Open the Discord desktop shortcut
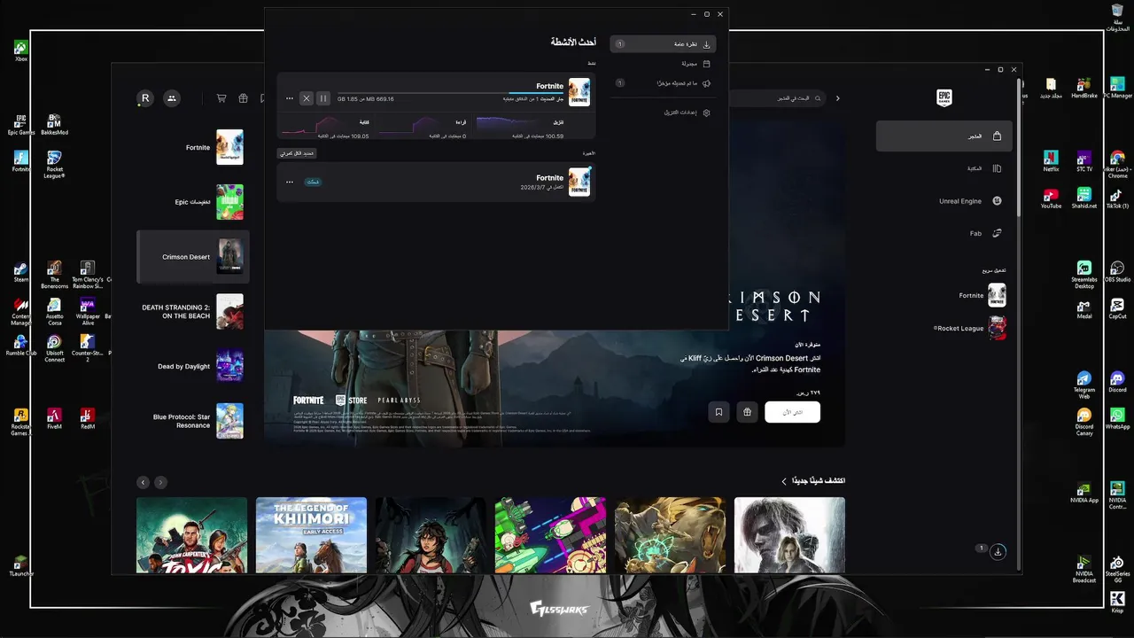The height and width of the screenshot is (638, 1134). pos(1117,382)
